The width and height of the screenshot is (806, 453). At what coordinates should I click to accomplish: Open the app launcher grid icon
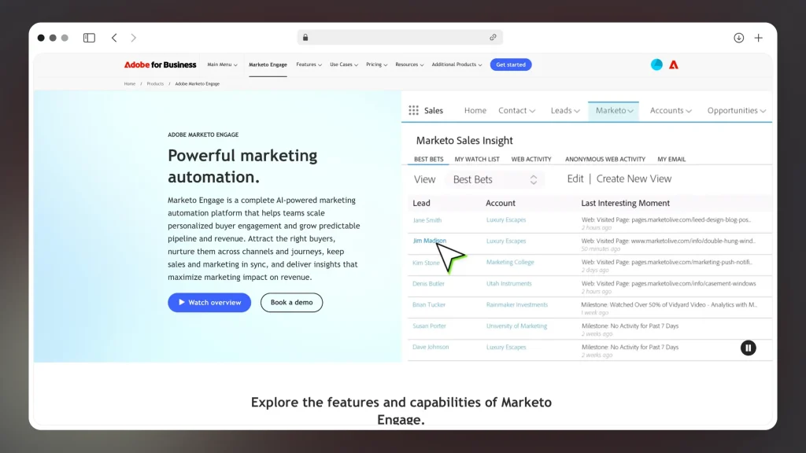pos(412,110)
